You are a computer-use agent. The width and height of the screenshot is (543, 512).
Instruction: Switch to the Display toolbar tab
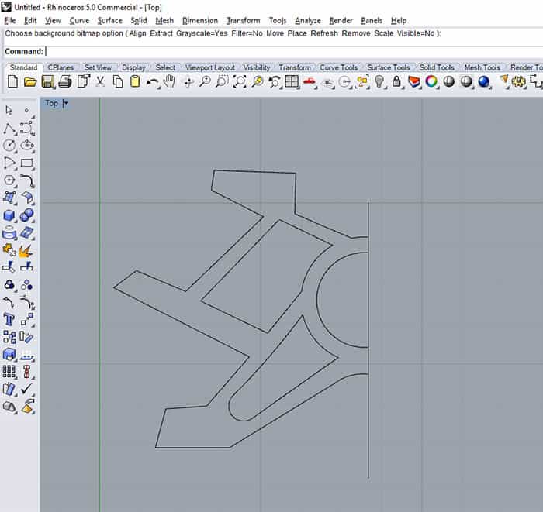tap(133, 67)
